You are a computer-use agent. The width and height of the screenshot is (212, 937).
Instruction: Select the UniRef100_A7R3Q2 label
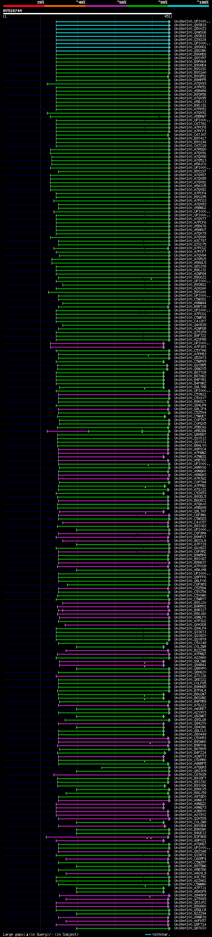click(x=190, y=478)
